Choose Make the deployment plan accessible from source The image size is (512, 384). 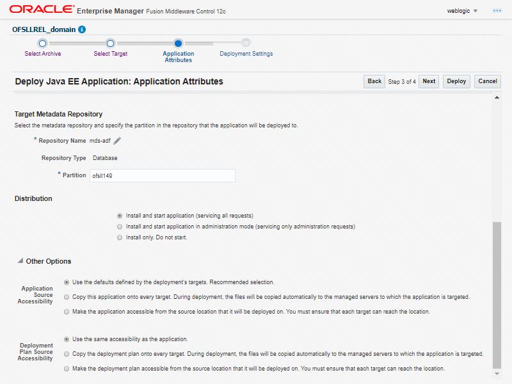point(67,369)
